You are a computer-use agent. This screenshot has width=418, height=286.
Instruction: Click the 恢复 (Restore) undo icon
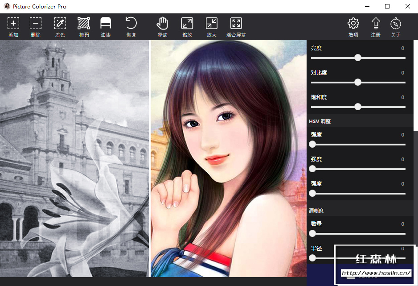131,23
